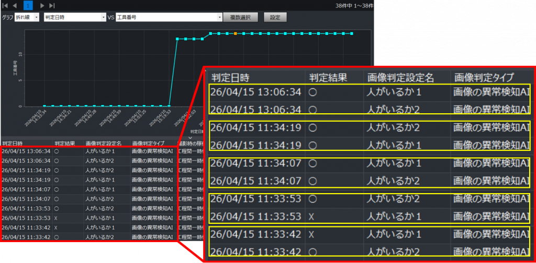Select the first 26/04/15 11:34:07 row
The height and width of the screenshot is (263, 536).
click(x=26, y=189)
